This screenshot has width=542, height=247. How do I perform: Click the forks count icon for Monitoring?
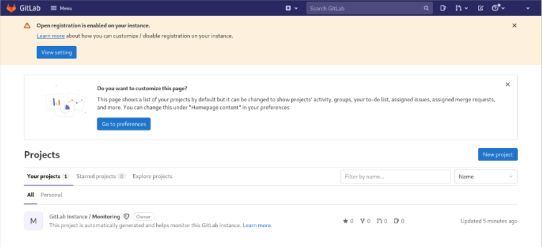pyautogui.click(x=363, y=221)
